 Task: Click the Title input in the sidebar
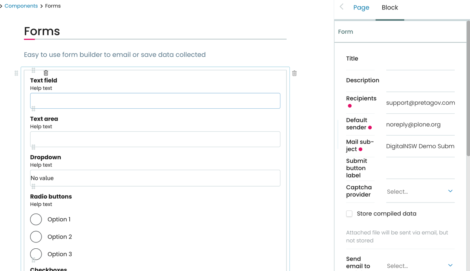[x=420, y=59]
